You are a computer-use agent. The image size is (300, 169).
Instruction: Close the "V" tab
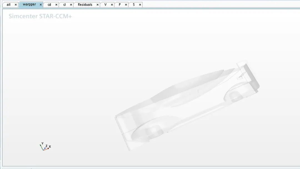coord(112,5)
